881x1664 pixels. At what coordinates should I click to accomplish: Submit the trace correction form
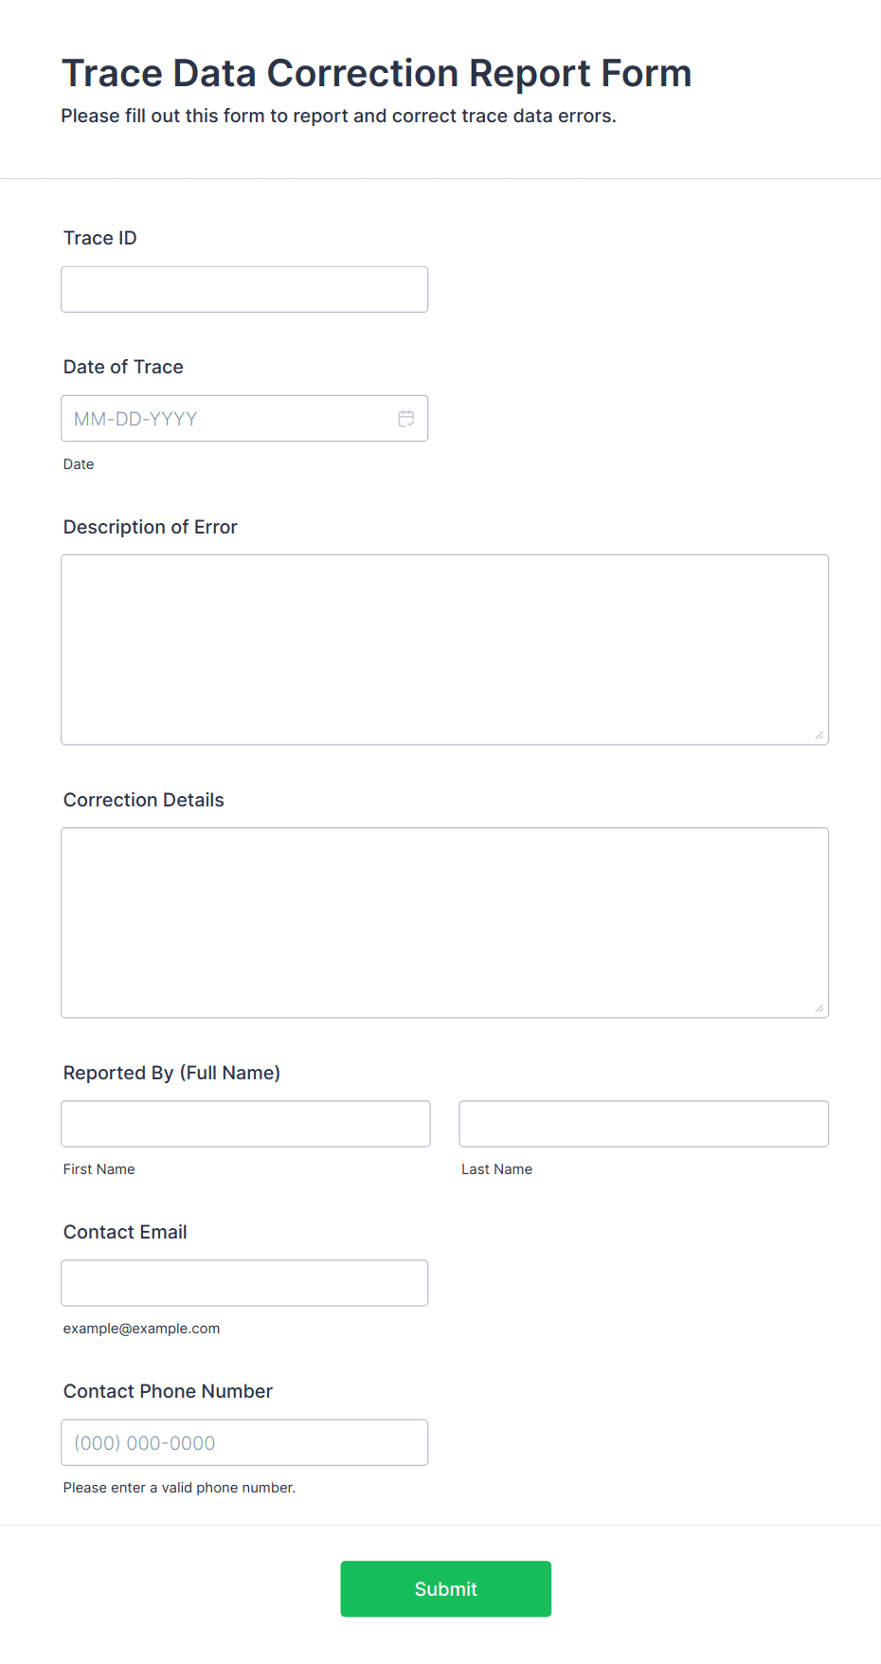[x=446, y=1589]
